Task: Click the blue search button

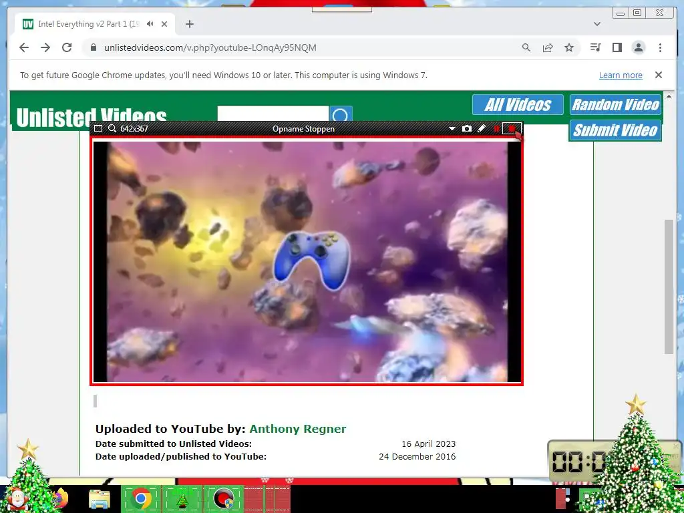Action: click(341, 114)
